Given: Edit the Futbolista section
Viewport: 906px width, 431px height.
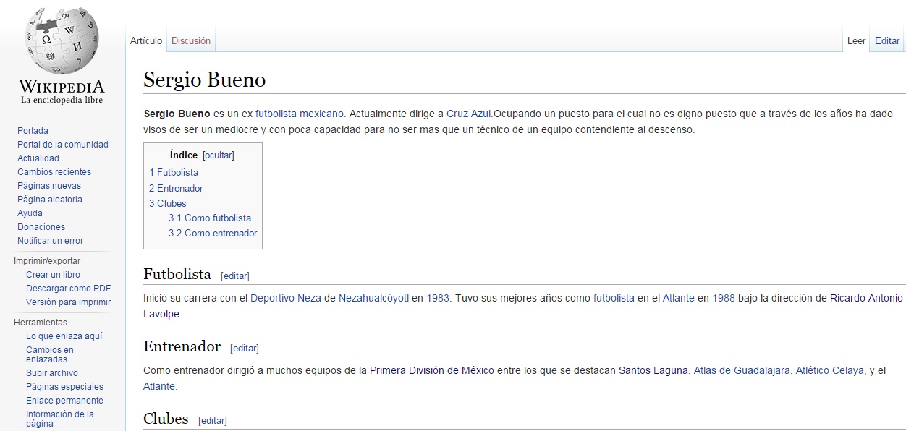Looking at the screenshot, I should coord(235,276).
